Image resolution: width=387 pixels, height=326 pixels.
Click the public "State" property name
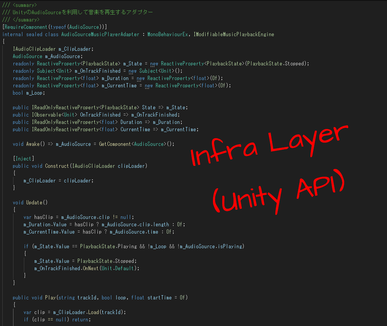[x=149, y=108]
